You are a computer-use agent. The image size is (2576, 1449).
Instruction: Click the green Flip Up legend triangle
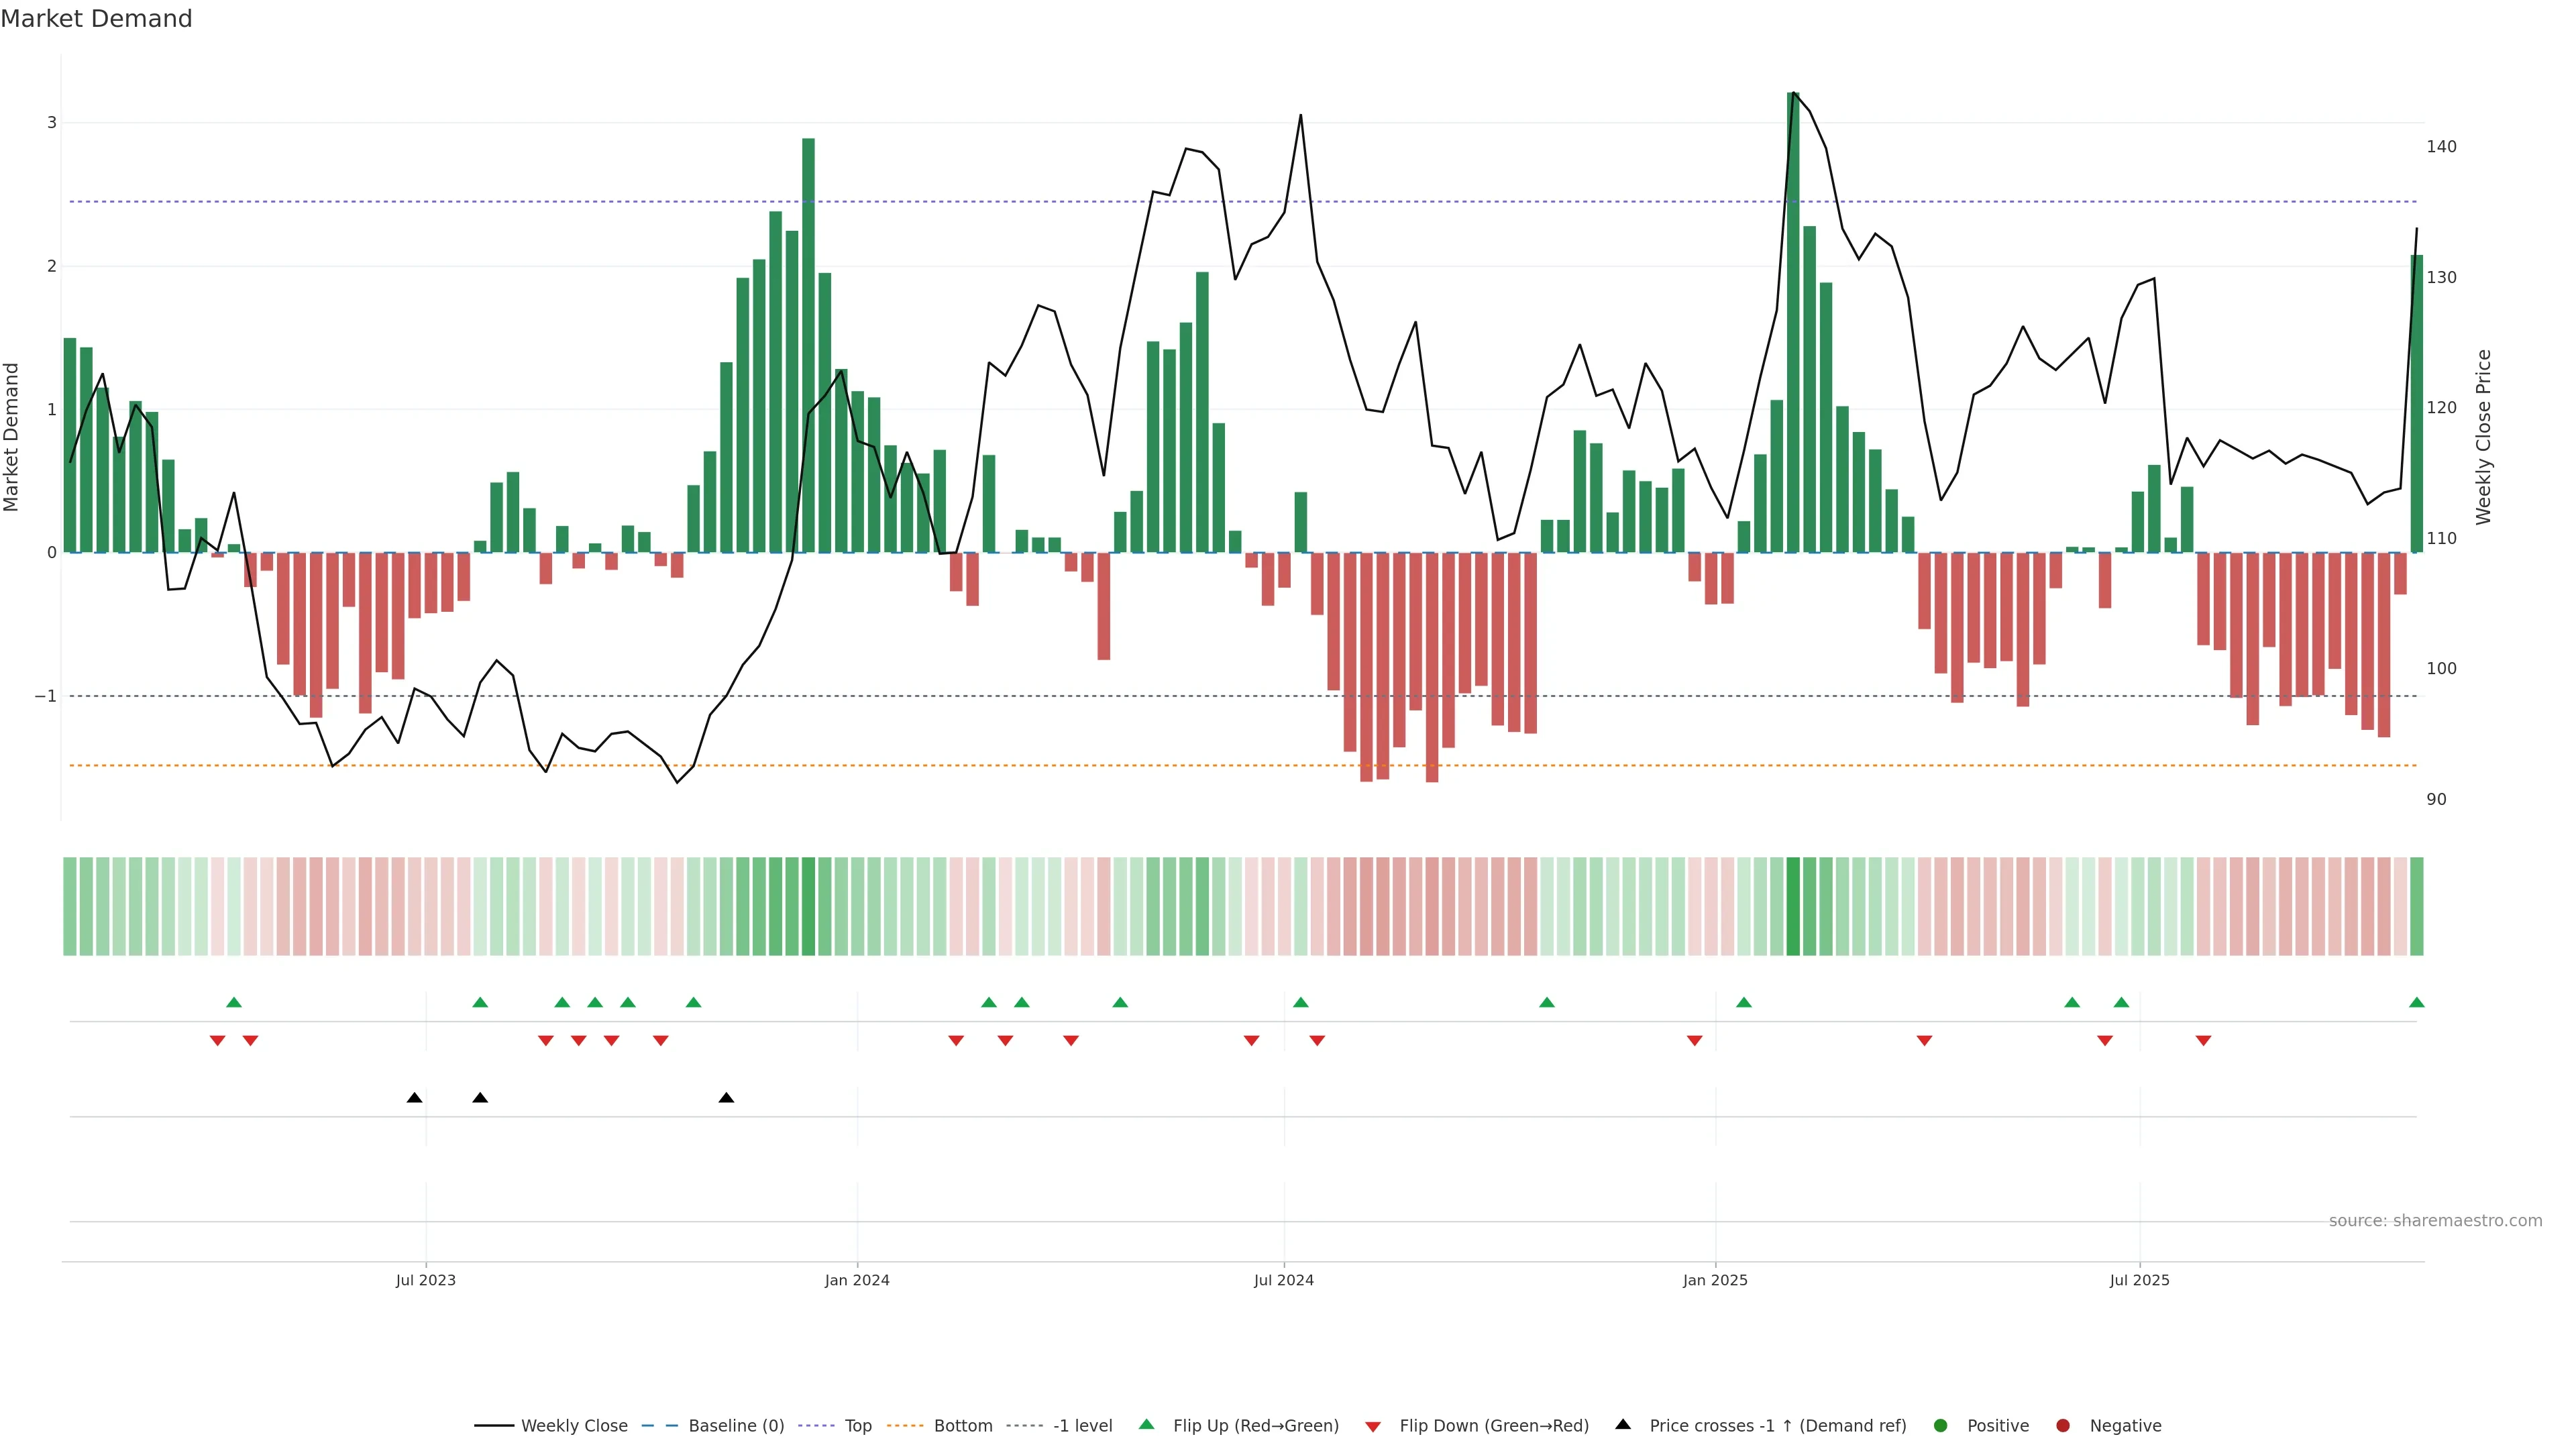(1147, 1425)
